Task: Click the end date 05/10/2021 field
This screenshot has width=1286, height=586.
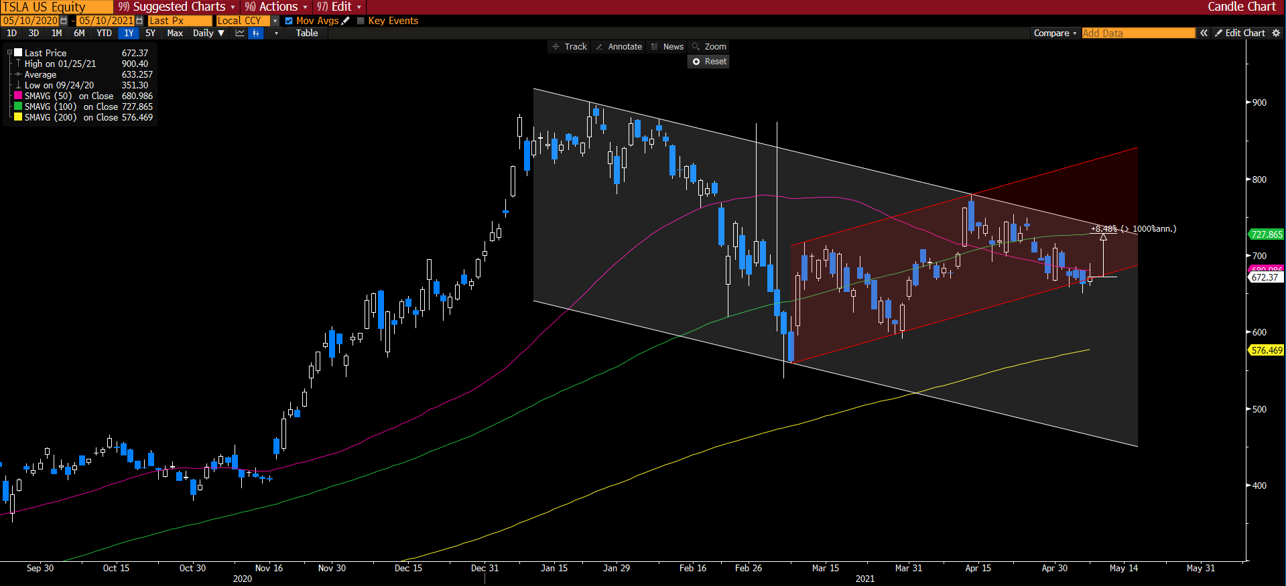Action: pyautogui.click(x=106, y=21)
